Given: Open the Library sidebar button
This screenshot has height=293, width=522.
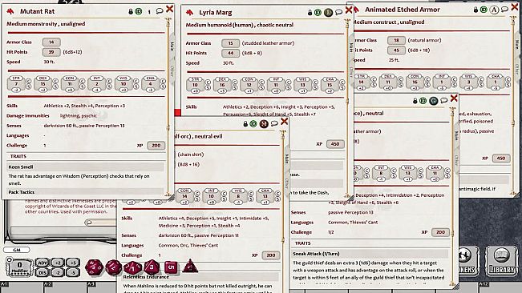Looking at the screenshot, I should coord(502,261).
